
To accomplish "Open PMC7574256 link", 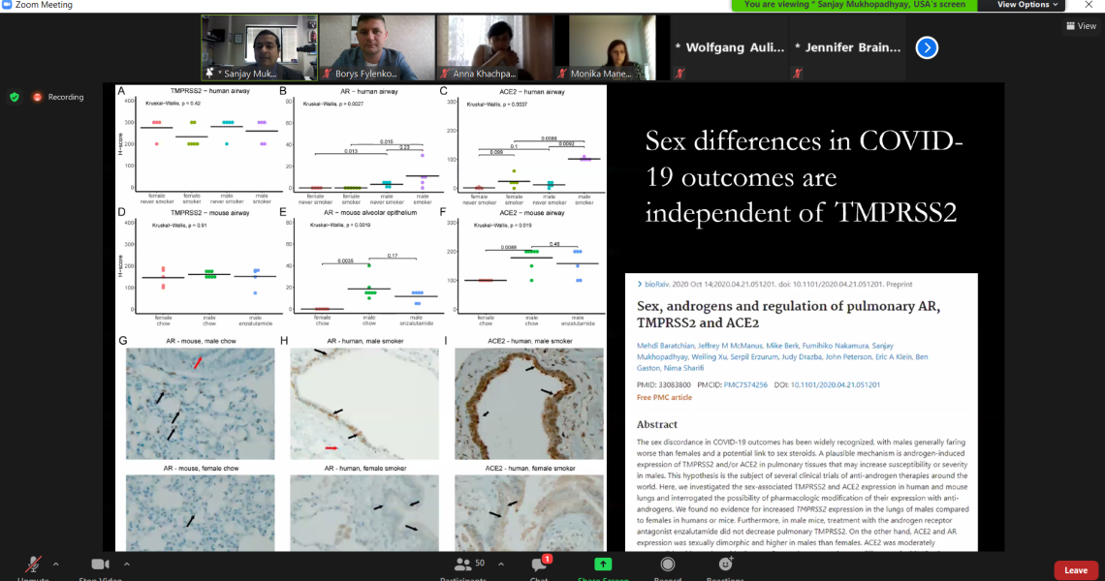I will pos(745,385).
